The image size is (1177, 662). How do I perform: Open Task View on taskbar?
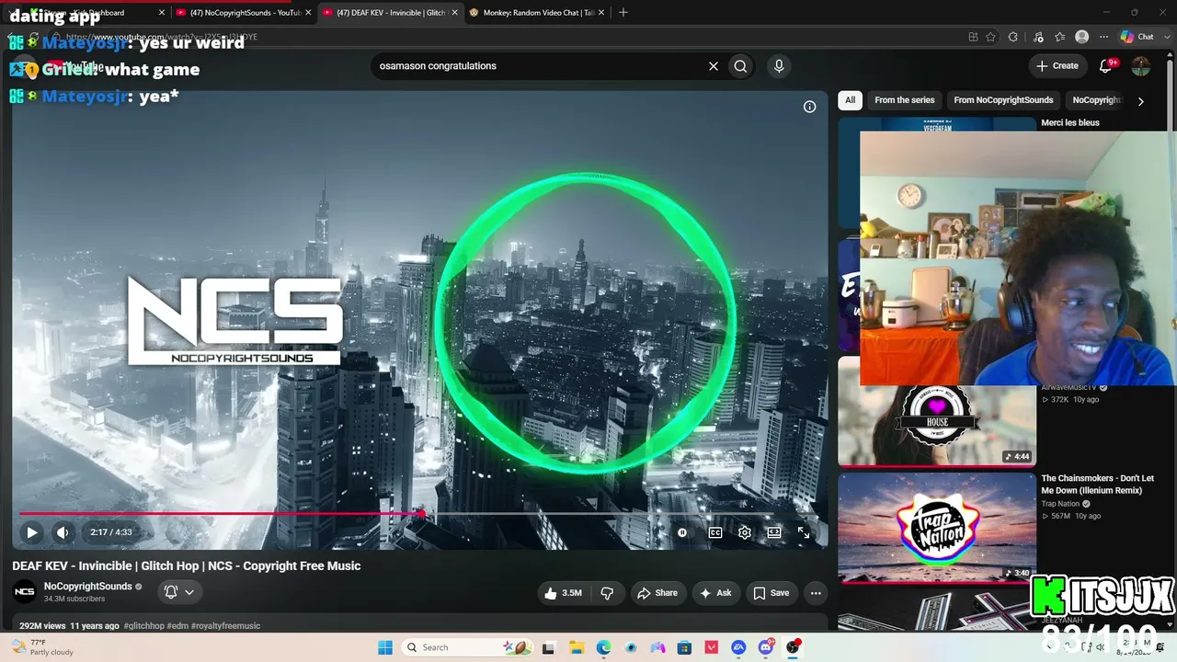point(549,647)
